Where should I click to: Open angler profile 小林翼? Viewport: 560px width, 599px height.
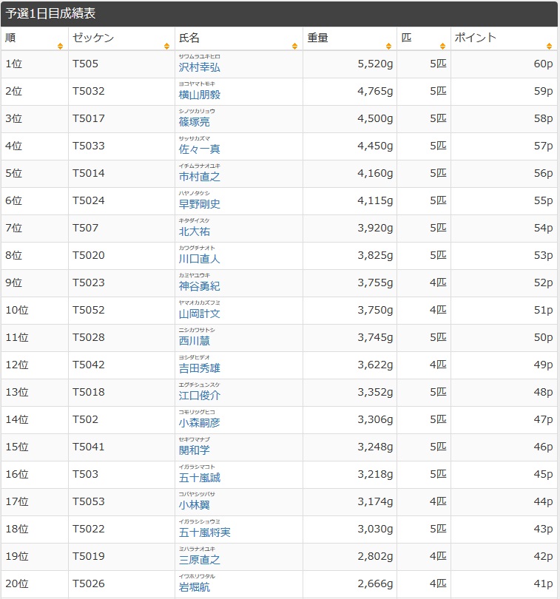point(194,505)
